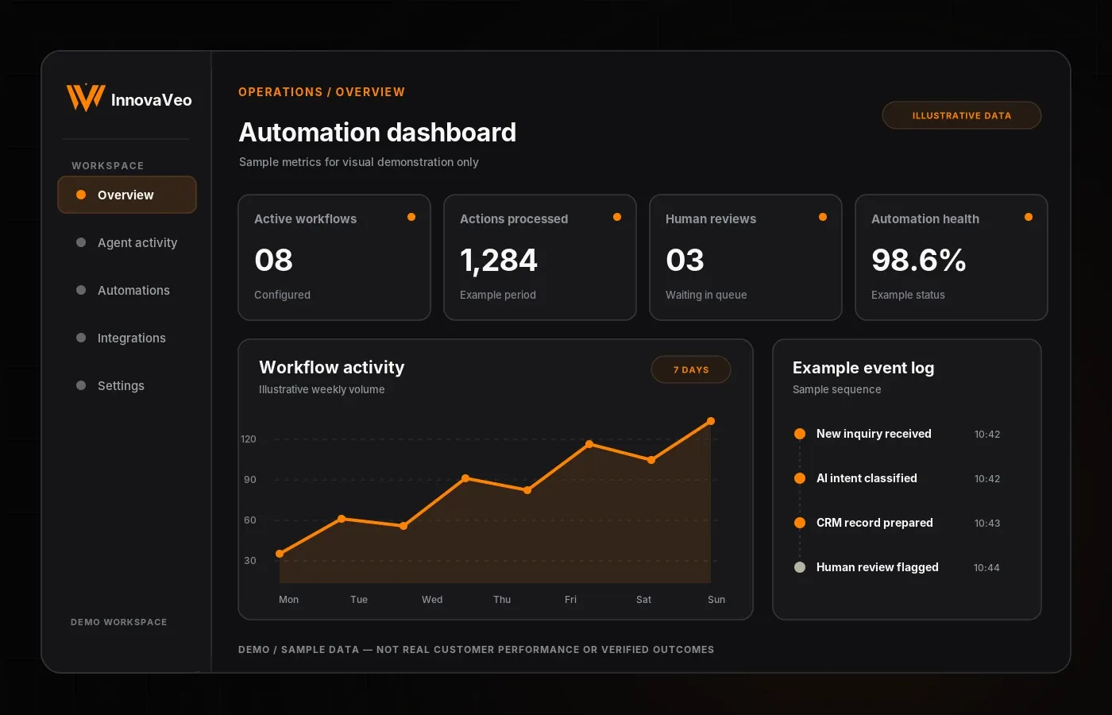Screen dimensions: 1112x715
Task: Click the Operations / Overview breadcrumb
Action: pyautogui.click(x=322, y=92)
